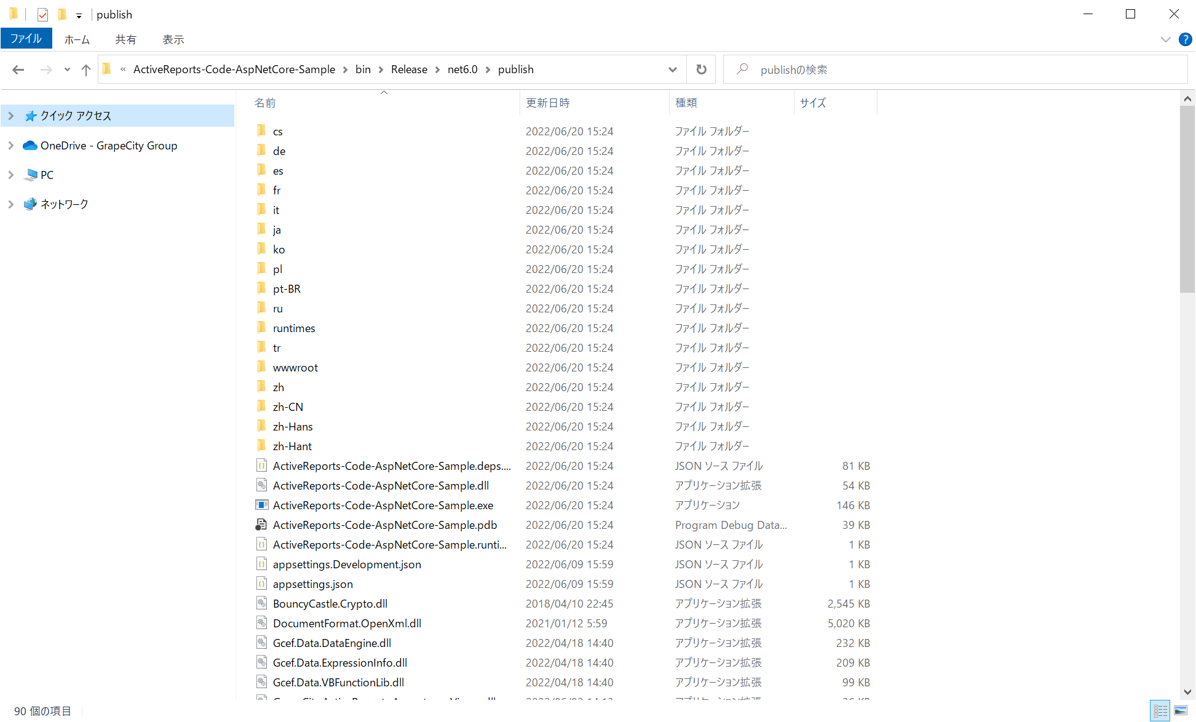Select OneDrive - GrapeCity Group

(x=109, y=146)
